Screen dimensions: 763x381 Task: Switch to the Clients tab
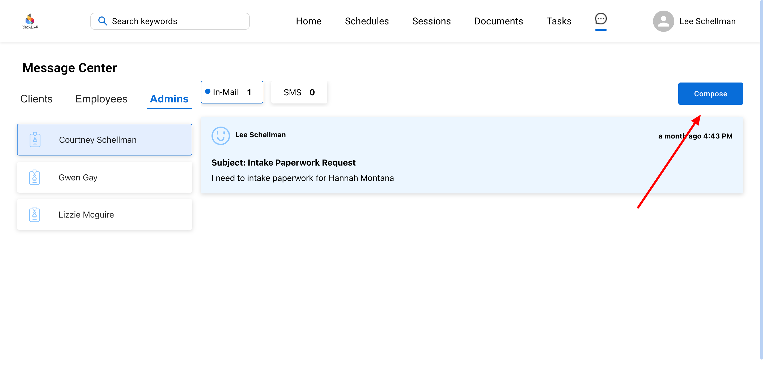36,98
